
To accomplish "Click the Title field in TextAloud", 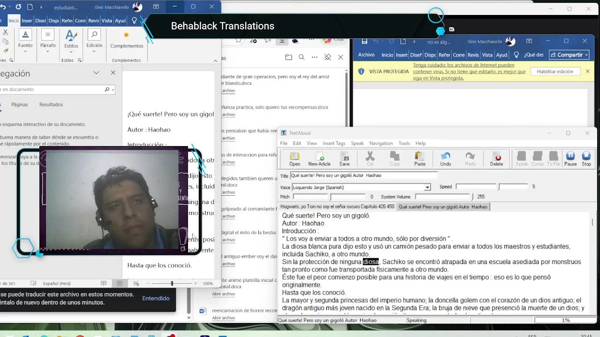I will point(363,176).
